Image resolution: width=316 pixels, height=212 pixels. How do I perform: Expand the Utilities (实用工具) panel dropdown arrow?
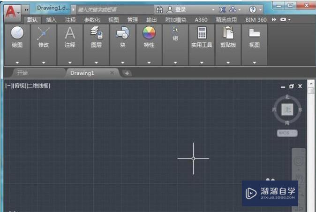(x=202, y=63)
